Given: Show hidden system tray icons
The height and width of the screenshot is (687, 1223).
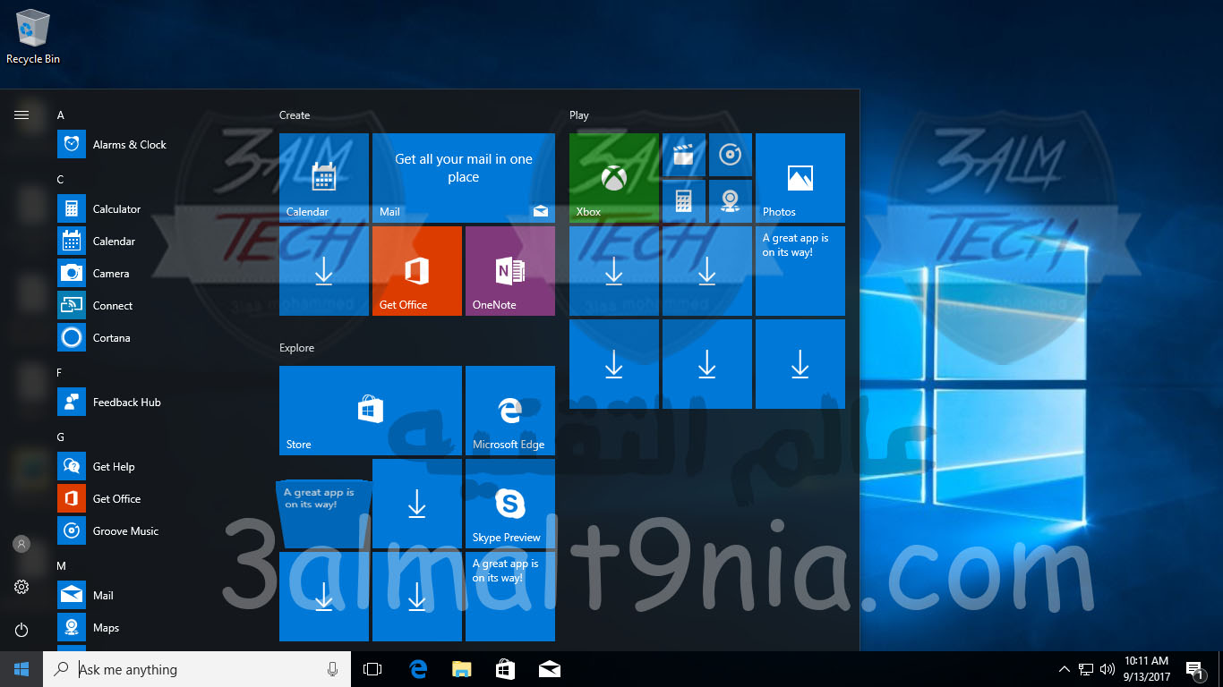Looking at the screenshot, I should click(x=1064, y=669).
